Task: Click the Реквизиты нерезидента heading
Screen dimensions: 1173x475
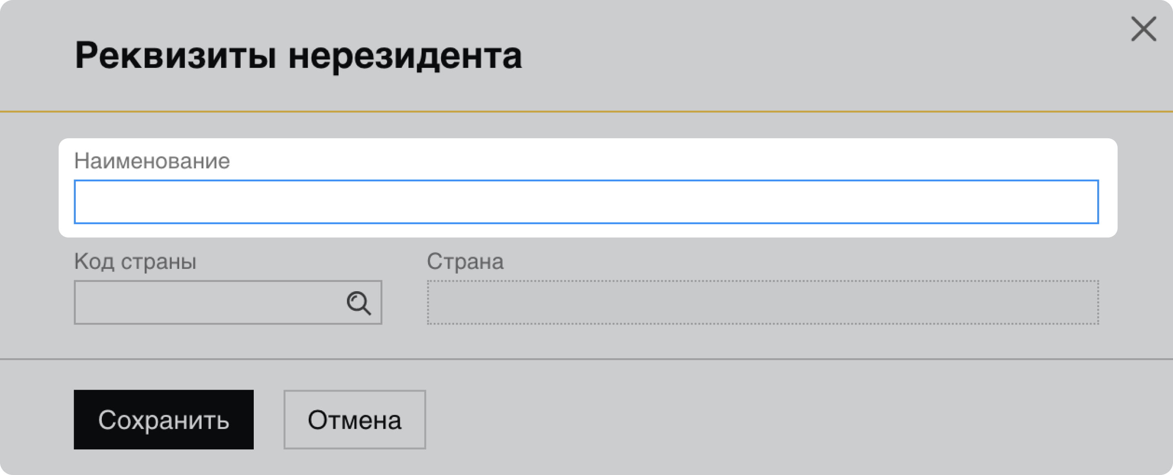Action: click(x=298, y=56)
